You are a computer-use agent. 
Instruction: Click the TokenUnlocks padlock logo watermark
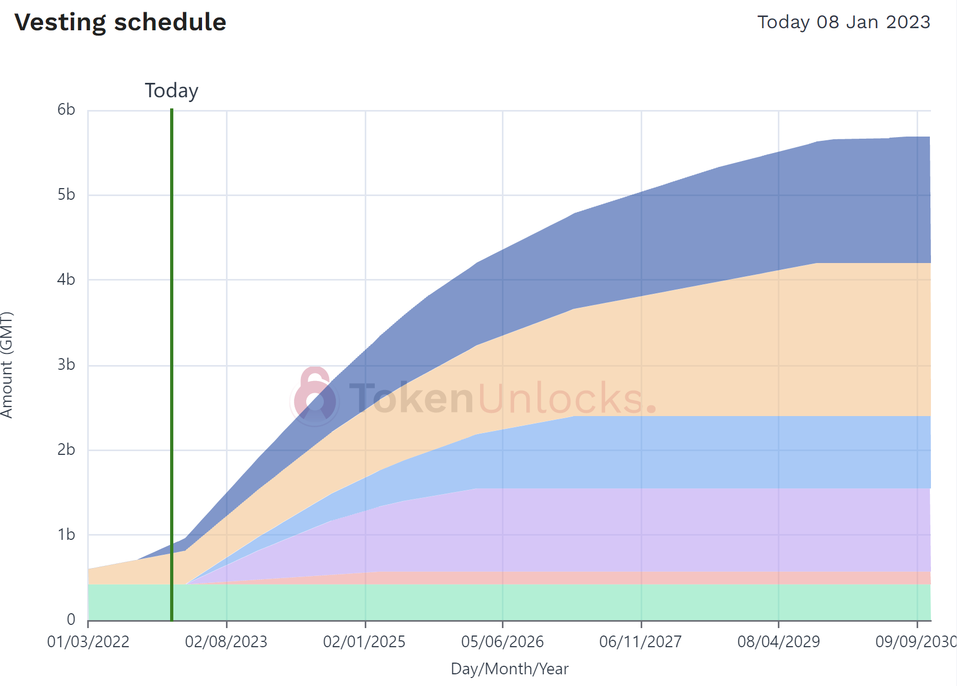click(314, 396)
